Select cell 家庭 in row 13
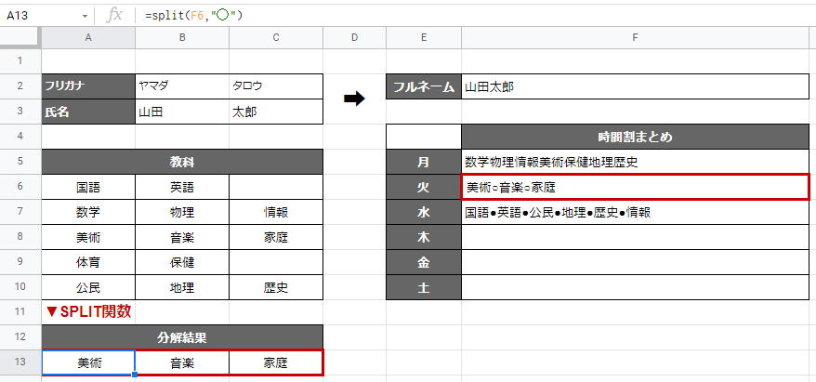This screenshot has height=382, width=816. (276, 362)
